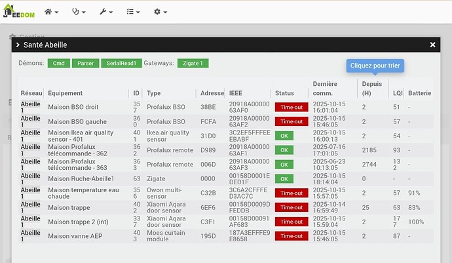Expand the caret next to list icon
The width and height of the screenshot is (452, 263).
pos(138,12)
